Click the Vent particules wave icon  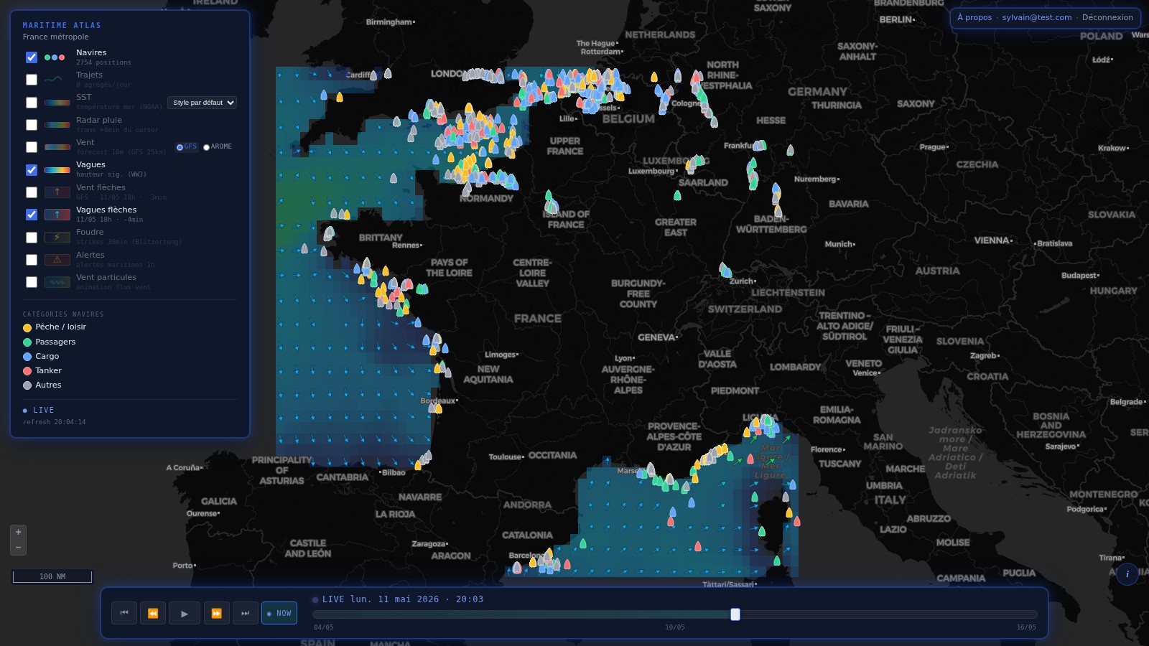click(x=57, y=282)
